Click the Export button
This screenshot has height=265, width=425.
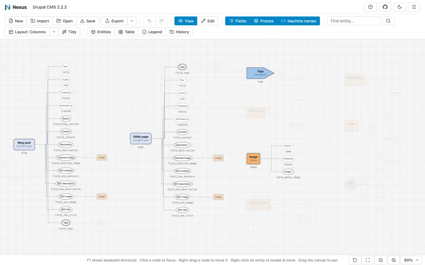pos(114,21)
